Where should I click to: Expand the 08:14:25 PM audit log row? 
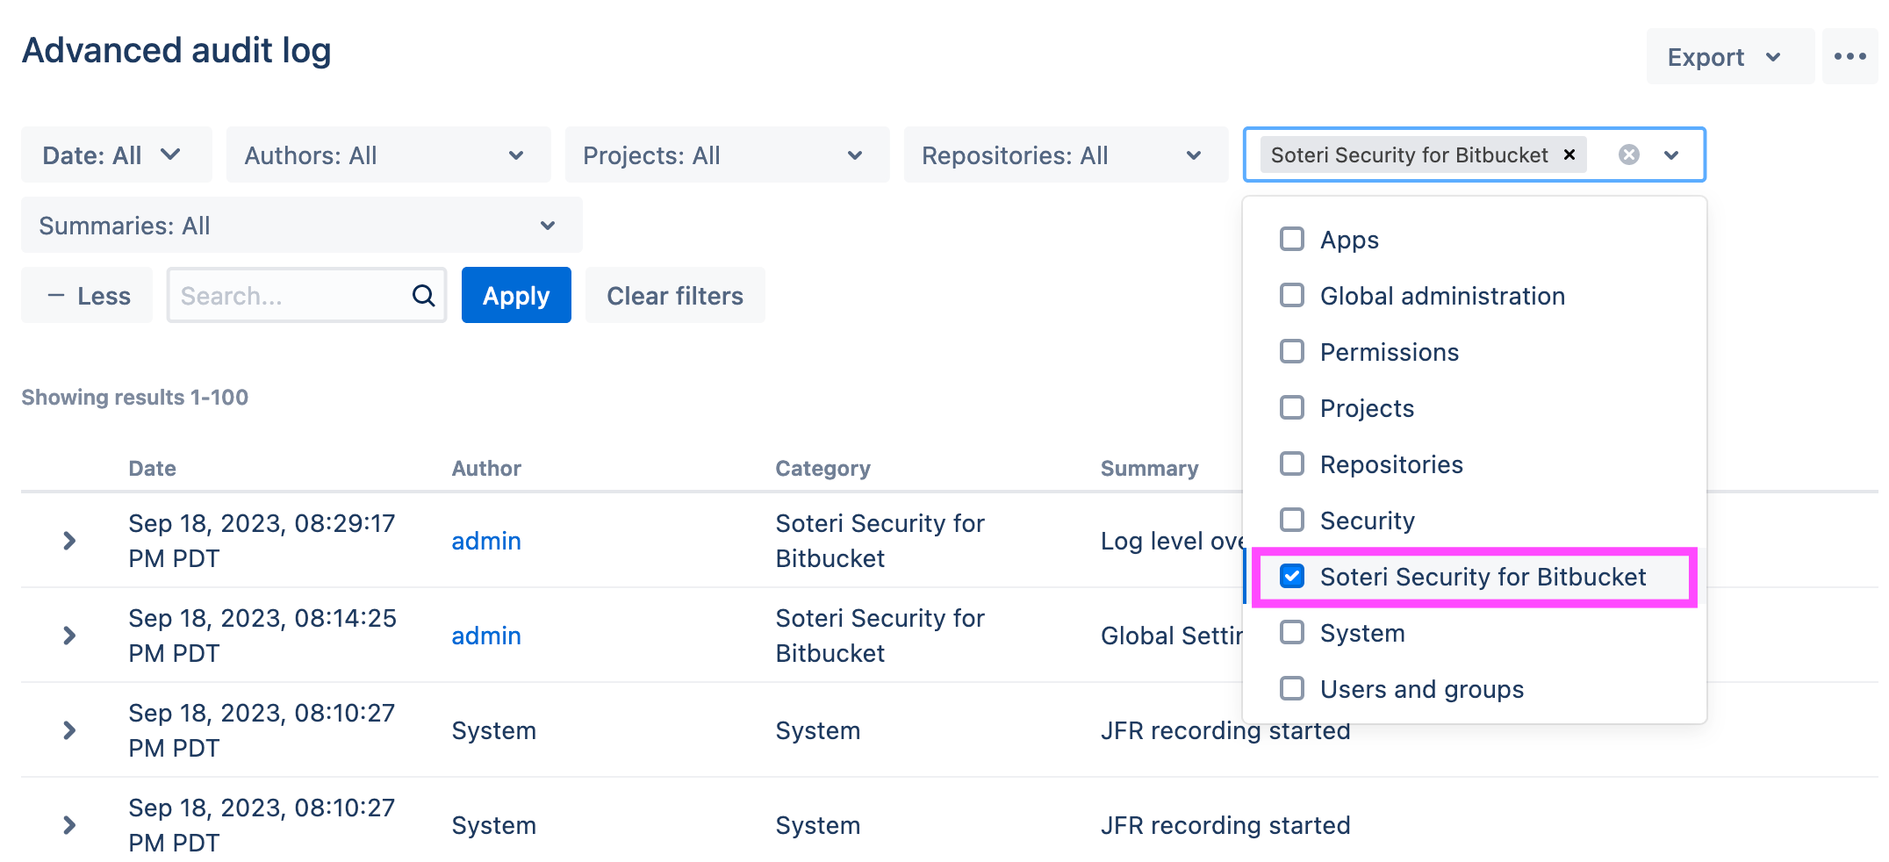69,636
